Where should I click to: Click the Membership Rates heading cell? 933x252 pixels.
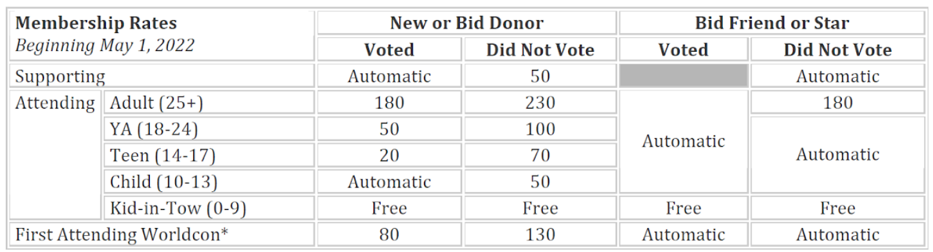coord(162,36)
